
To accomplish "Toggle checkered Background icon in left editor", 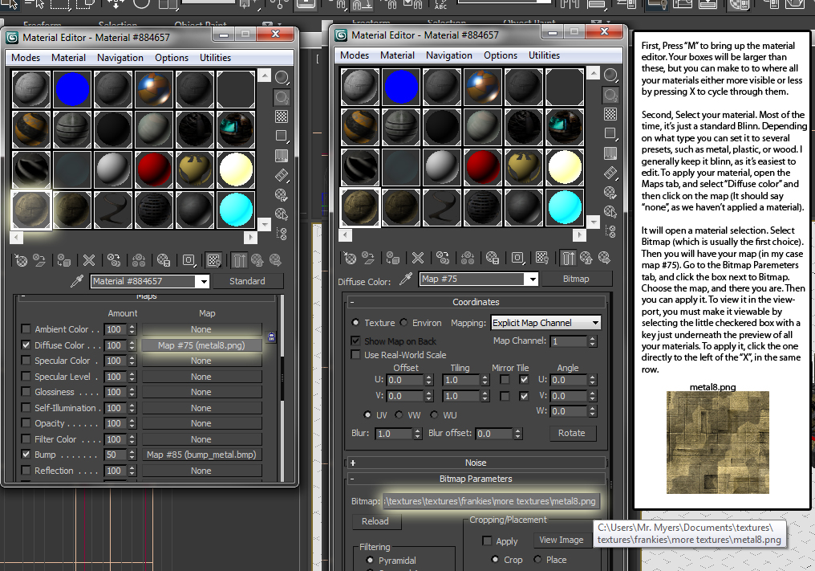I will (282, 116).
